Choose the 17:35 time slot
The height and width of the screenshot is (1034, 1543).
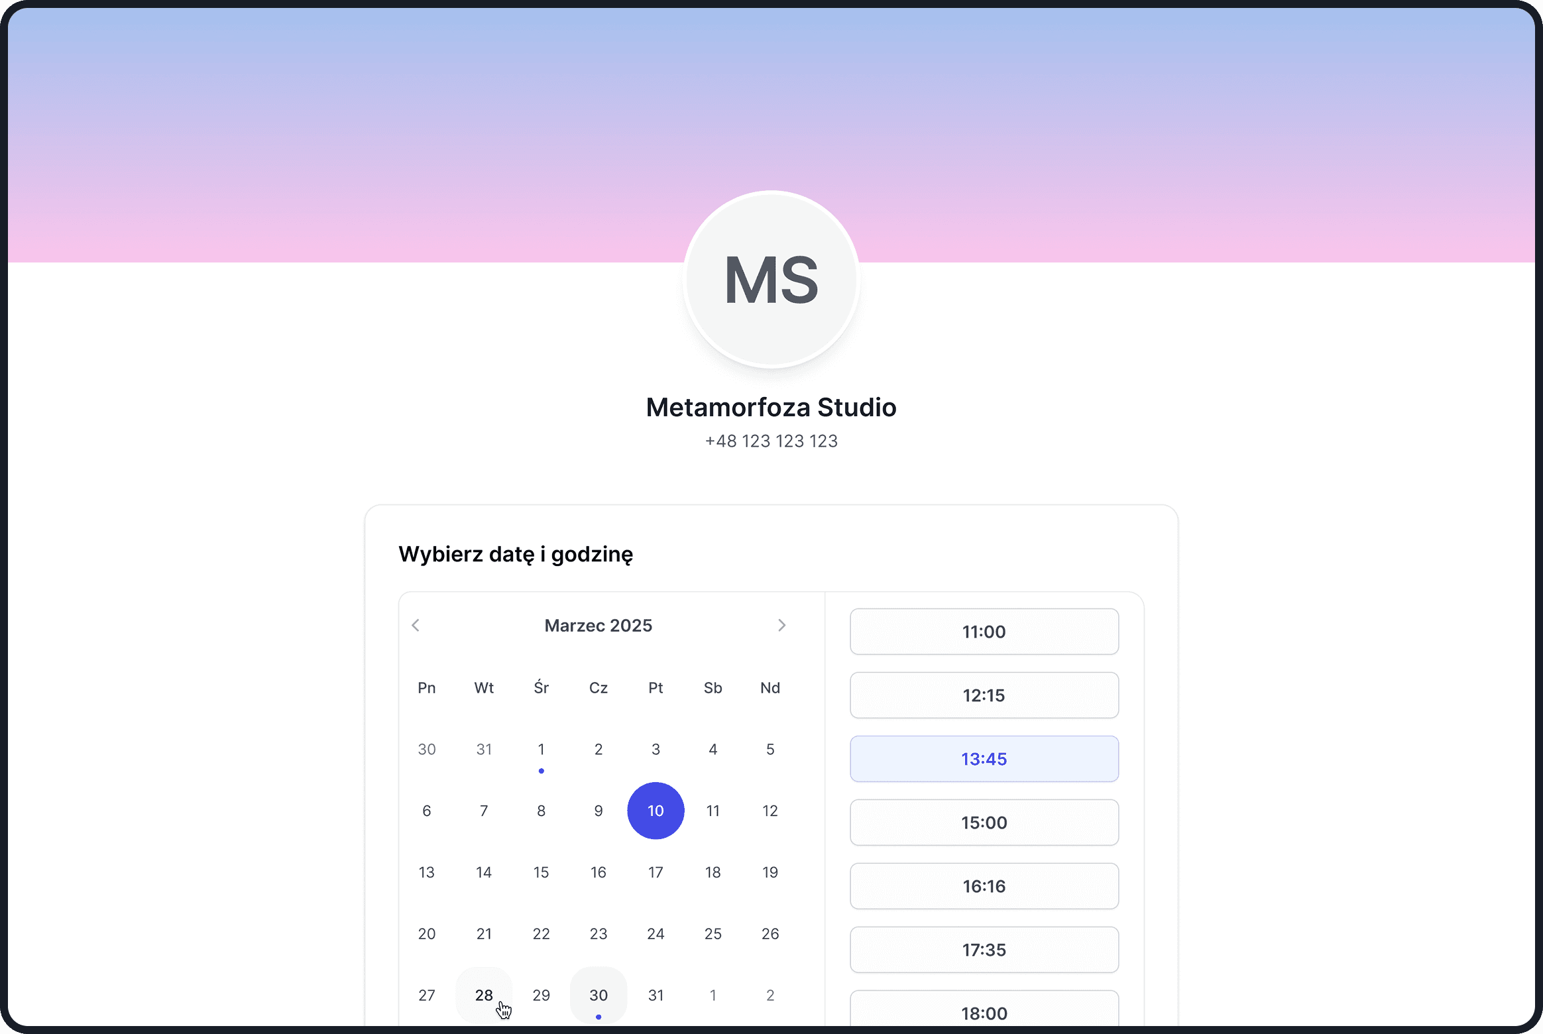(x=984, y=950)
